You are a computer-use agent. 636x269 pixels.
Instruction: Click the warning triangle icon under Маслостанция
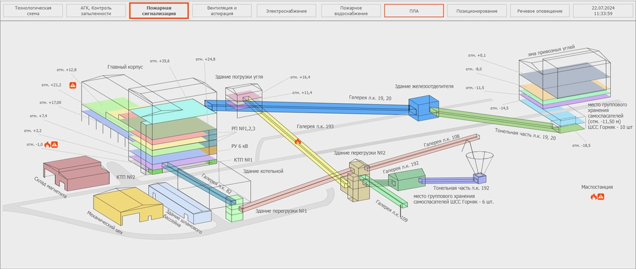point(600,197)
